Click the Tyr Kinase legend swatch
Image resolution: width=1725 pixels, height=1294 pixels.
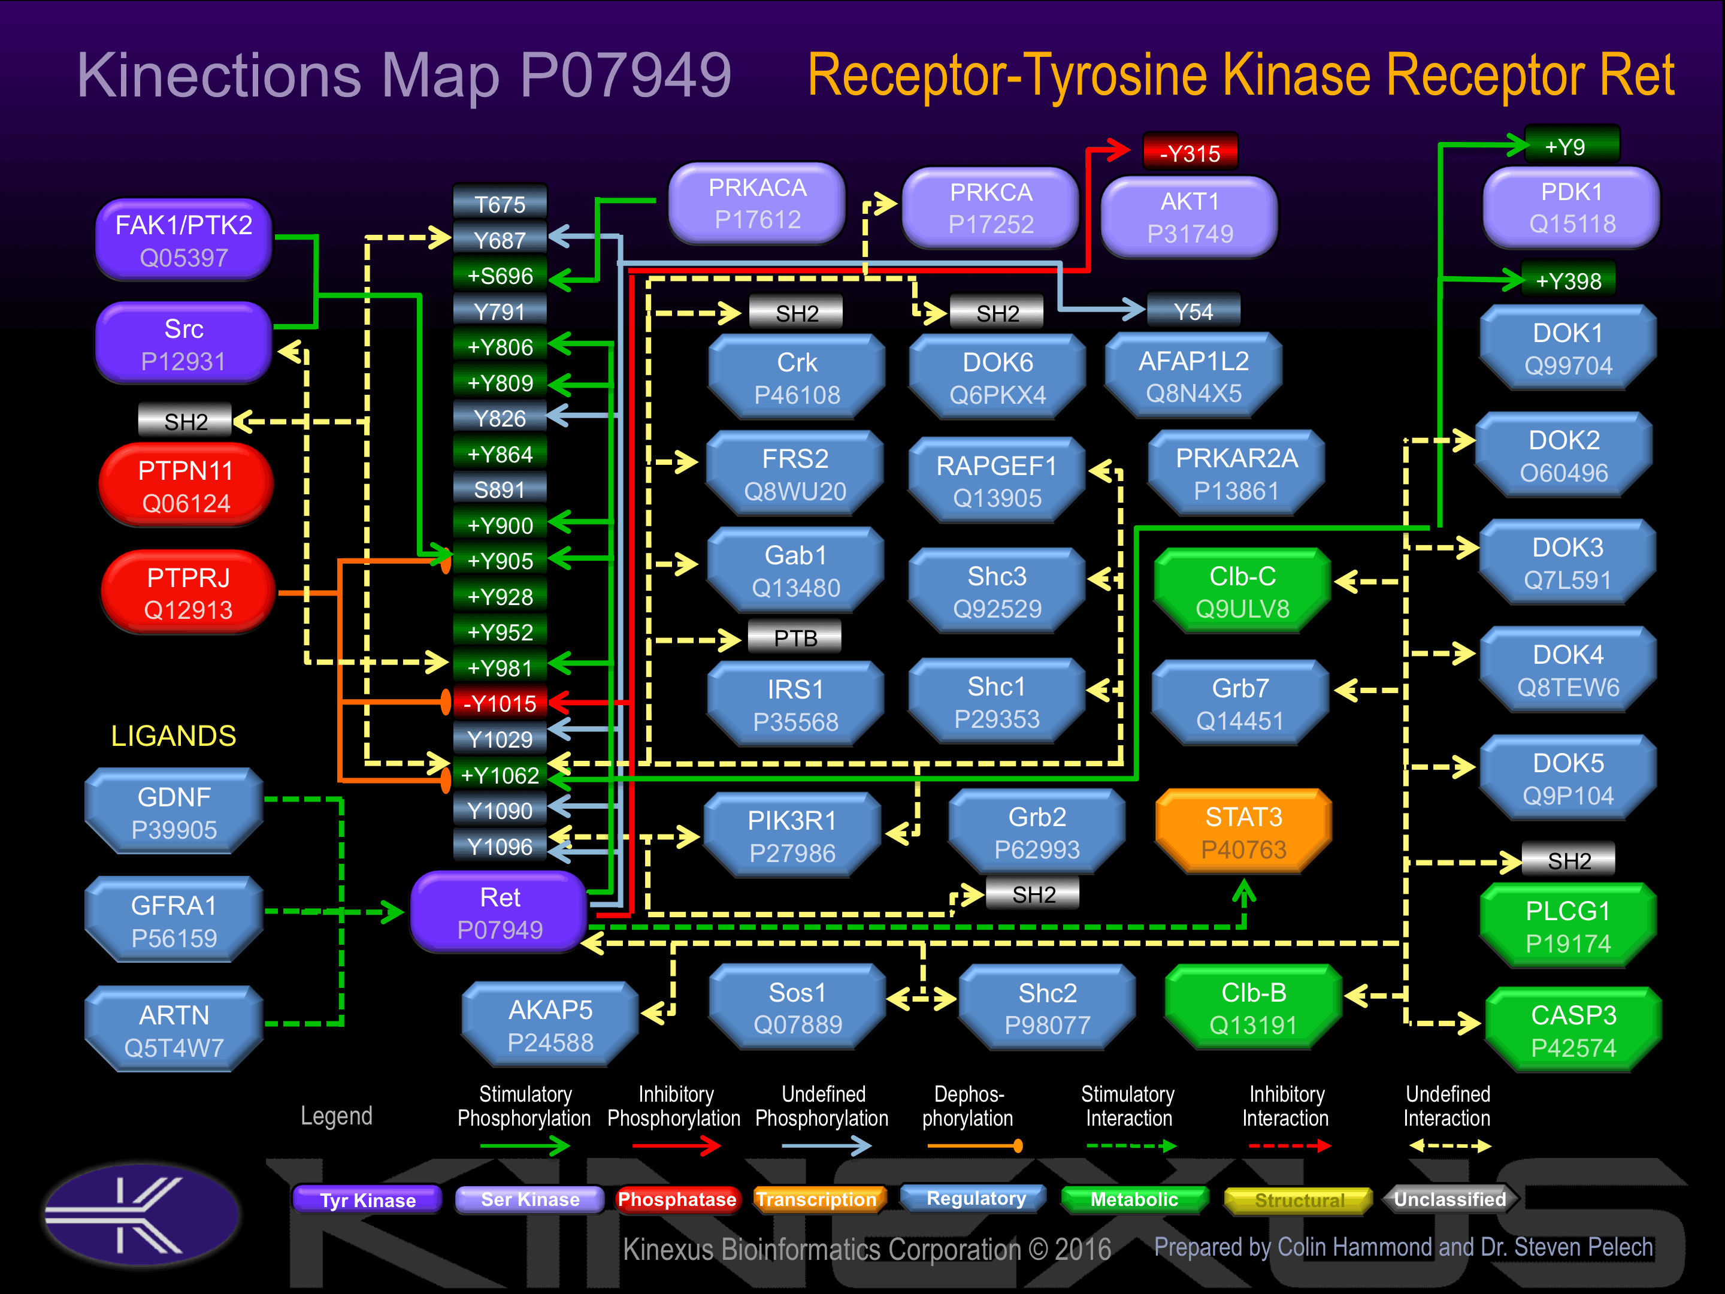tap(367, 1199)
